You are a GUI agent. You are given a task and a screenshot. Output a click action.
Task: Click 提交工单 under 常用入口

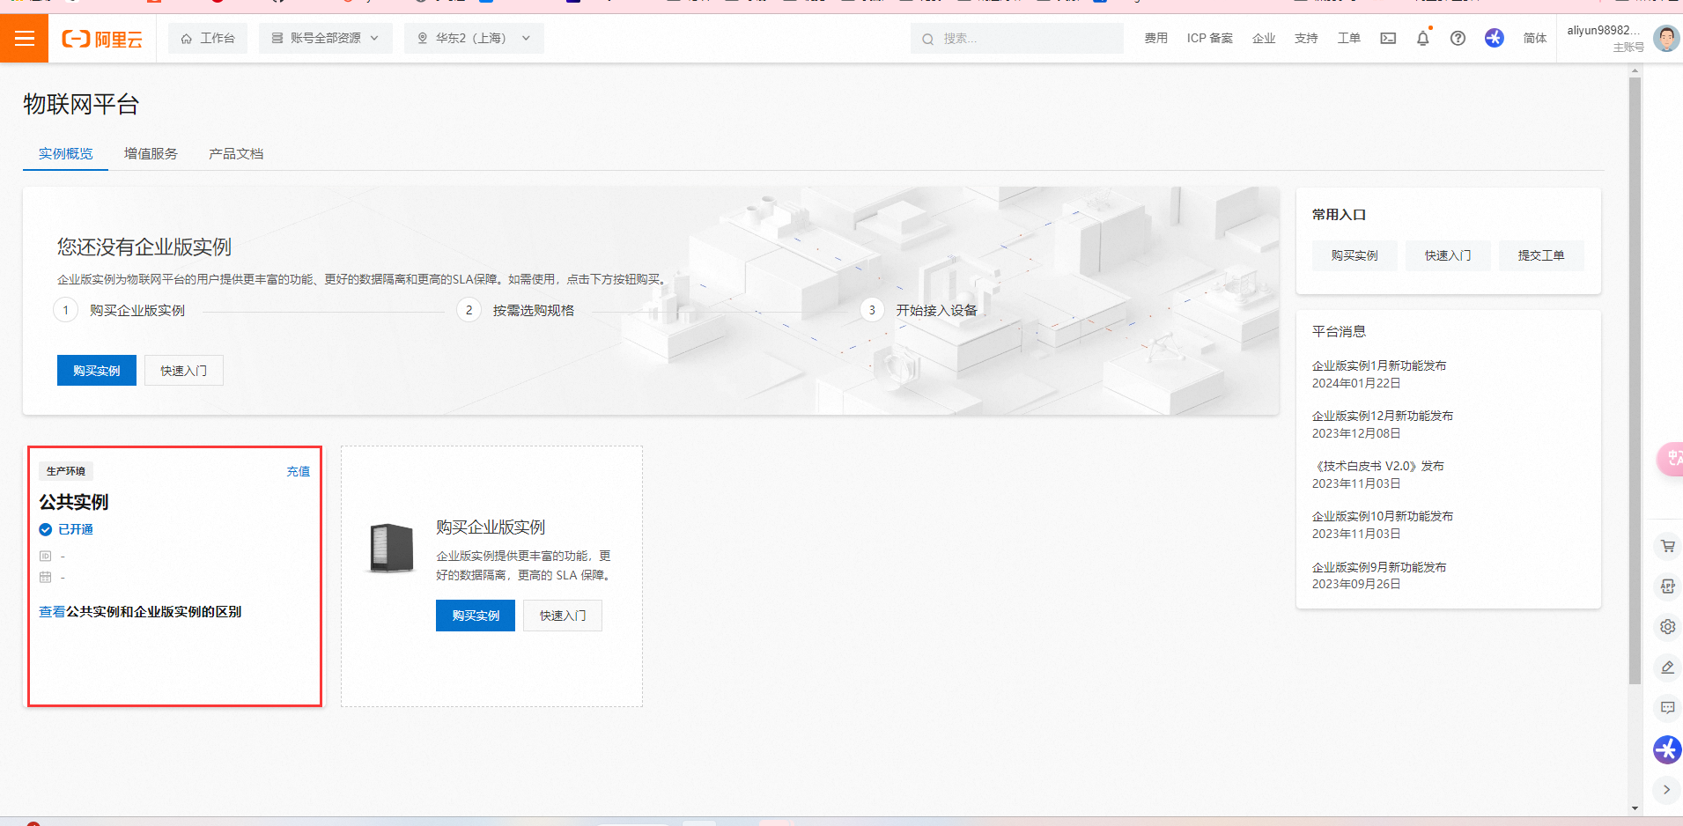[1541, 255]
